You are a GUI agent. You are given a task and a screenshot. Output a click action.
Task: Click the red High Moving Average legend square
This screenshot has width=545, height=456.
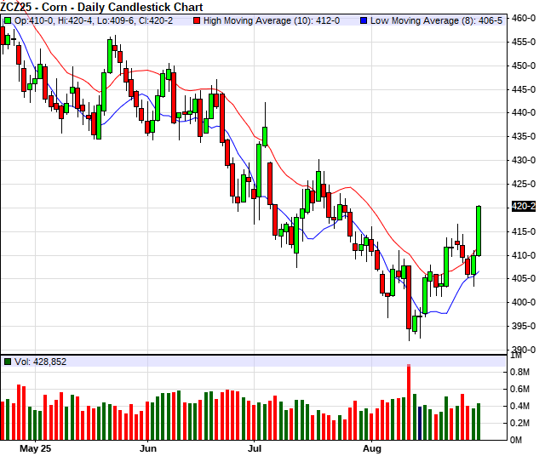coord(198,19)
